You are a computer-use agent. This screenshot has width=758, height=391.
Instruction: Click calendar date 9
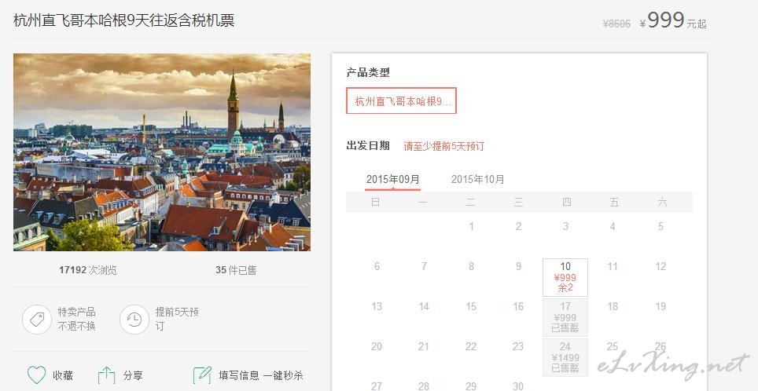coord(518,266)
